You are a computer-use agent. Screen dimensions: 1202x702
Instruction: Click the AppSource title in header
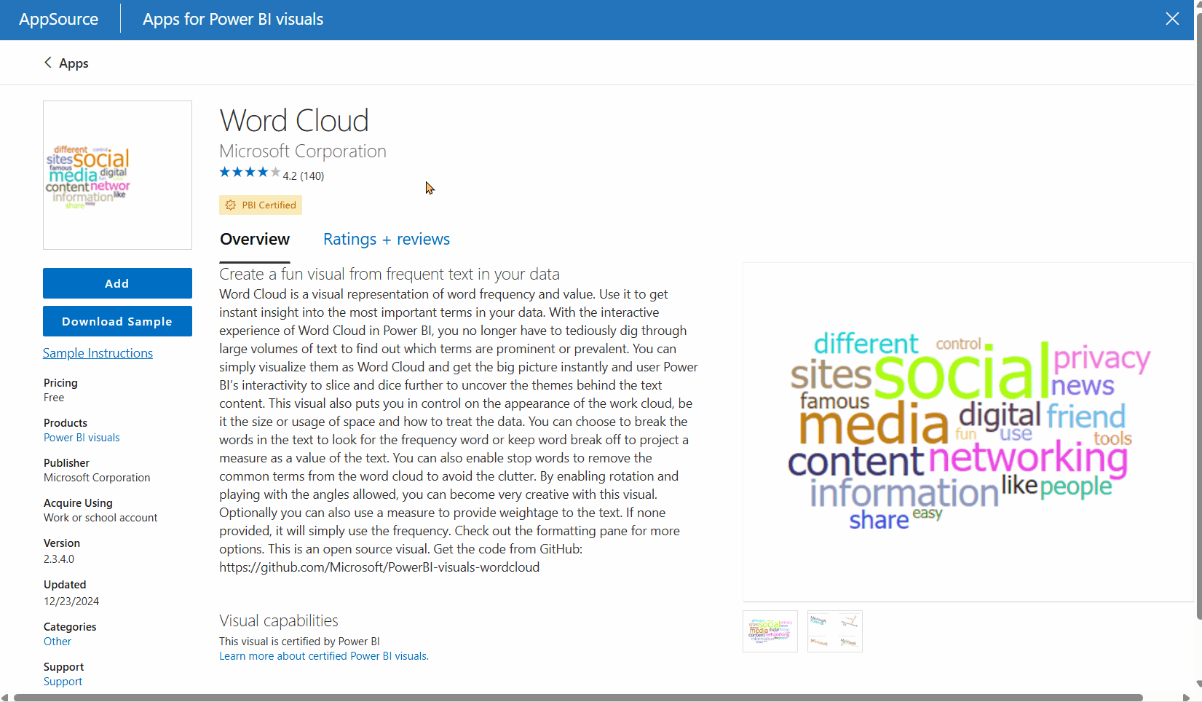pos(59,20)
